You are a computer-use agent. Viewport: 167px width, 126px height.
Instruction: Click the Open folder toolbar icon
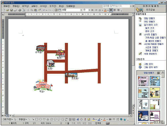pos(8,10)
